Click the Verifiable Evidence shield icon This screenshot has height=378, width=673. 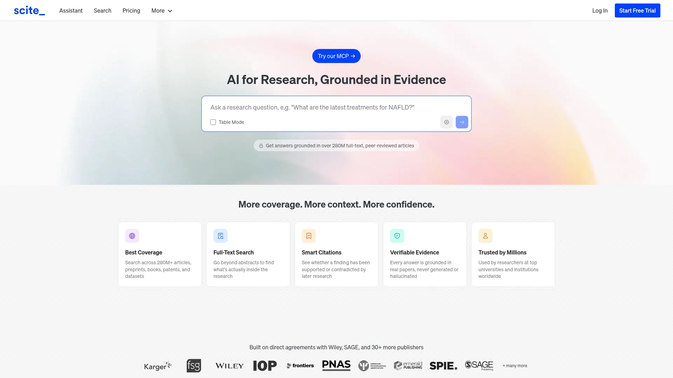(x=397, y=236)
